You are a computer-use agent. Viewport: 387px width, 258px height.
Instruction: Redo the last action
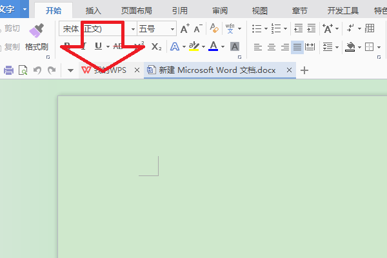pyautogui.click(x=52, y=70)
